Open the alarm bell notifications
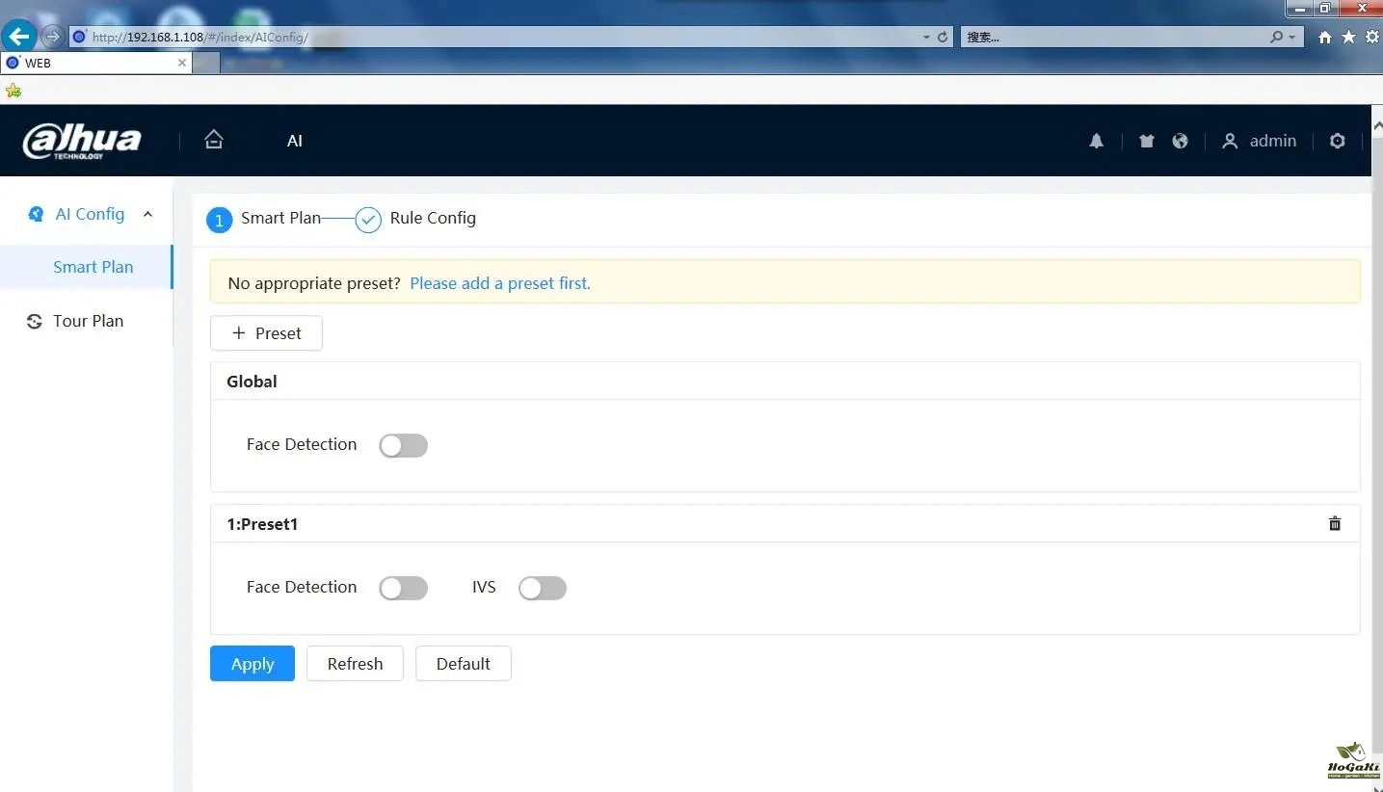This screenshot has height=792, width=1383. [1096, 141]
